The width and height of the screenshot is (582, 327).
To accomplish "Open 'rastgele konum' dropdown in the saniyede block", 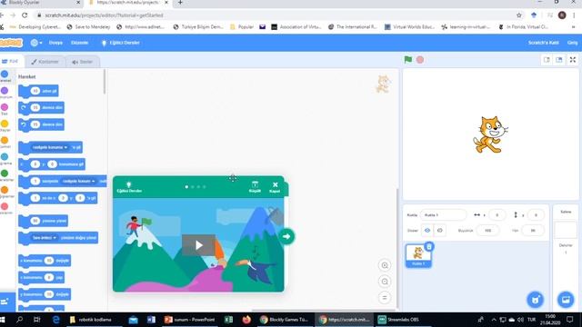I will point(78,181).
